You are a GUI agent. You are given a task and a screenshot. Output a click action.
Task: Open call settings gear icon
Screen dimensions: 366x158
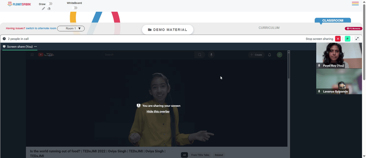4,39
